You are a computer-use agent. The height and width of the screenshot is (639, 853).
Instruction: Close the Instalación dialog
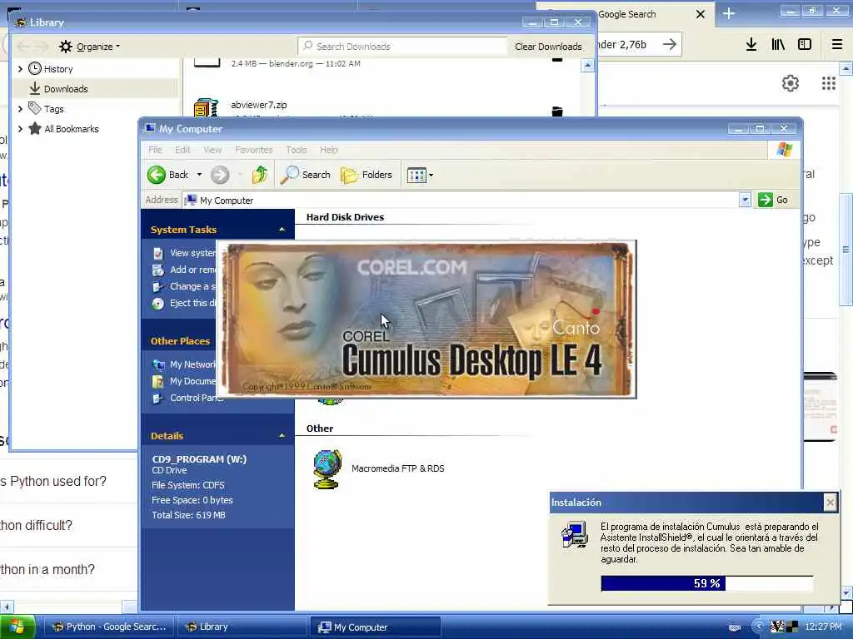(830, 503)
